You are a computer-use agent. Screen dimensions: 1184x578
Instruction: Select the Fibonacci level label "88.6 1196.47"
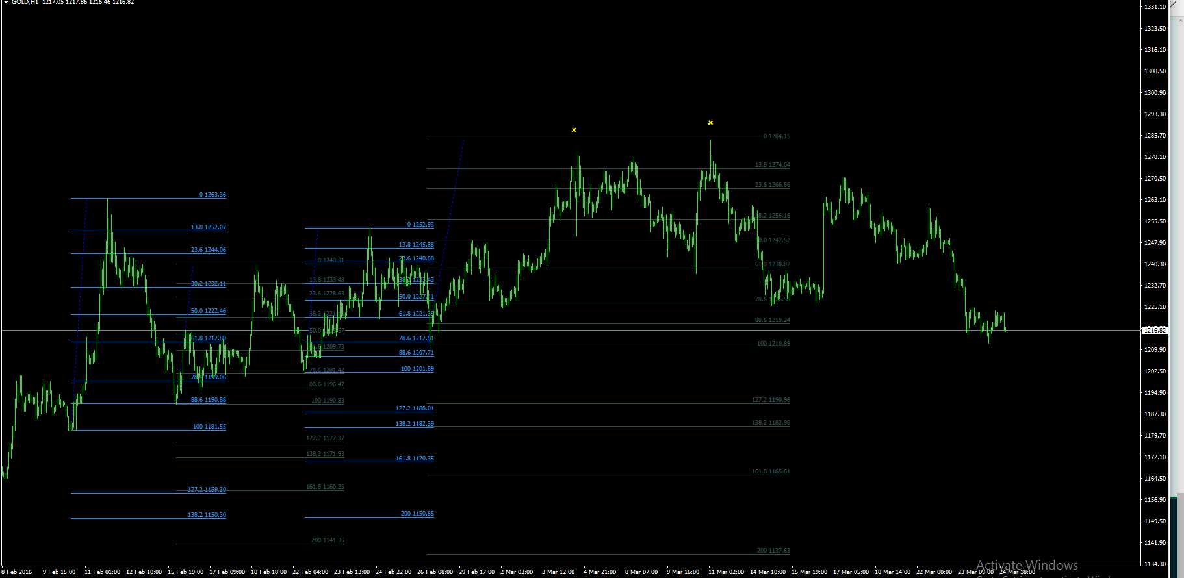pyautogui.click(x=327, y=384)
